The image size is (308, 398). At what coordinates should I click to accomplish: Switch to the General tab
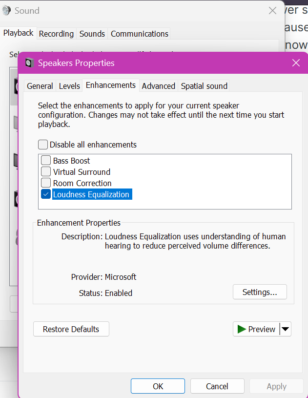click(x=40, y=86)
